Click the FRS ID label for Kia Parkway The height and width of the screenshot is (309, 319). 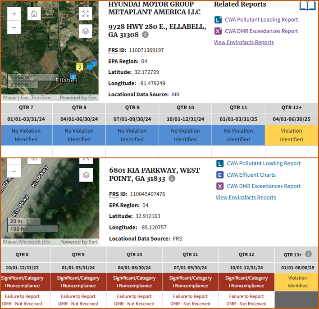click(x=118, y=194)
